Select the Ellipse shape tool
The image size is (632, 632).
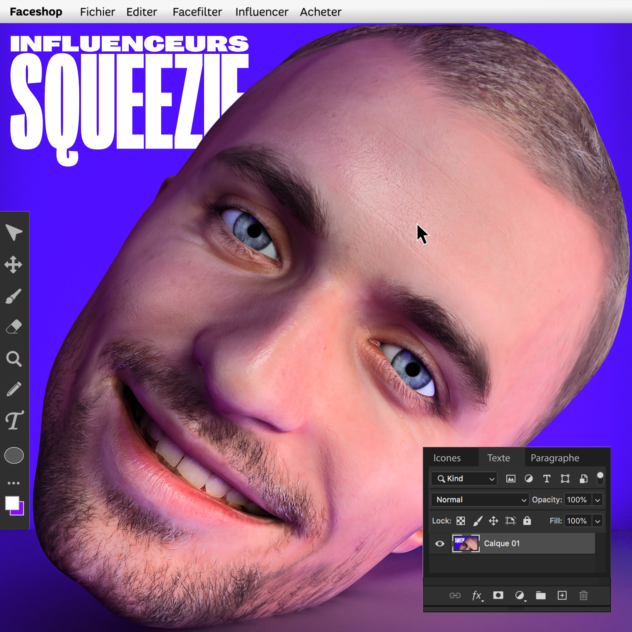coord(14,456)
